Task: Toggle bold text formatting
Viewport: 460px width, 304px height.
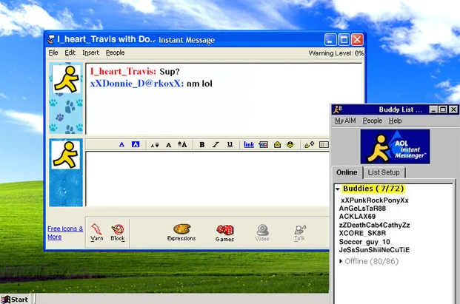Action: click(202, 145)
